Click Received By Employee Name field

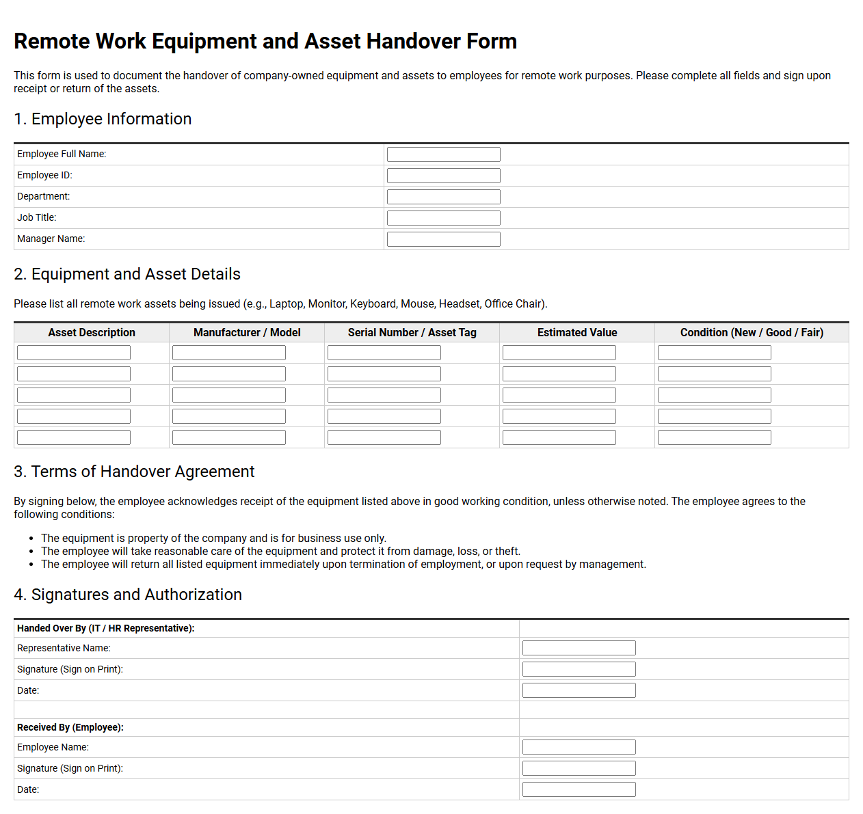pyautogui.click(x=579, y=747)
